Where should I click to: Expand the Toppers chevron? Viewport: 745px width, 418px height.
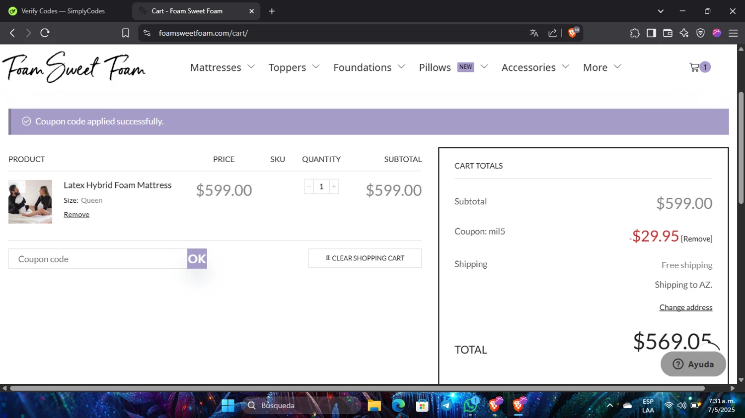point(316,66)
